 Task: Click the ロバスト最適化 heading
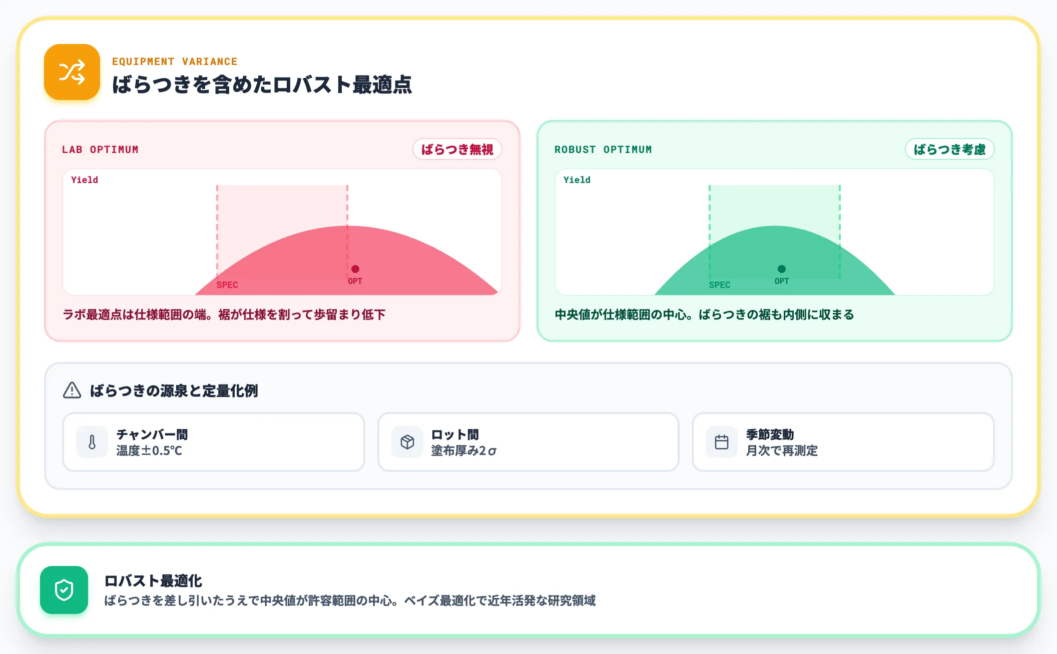coord(153,581)
